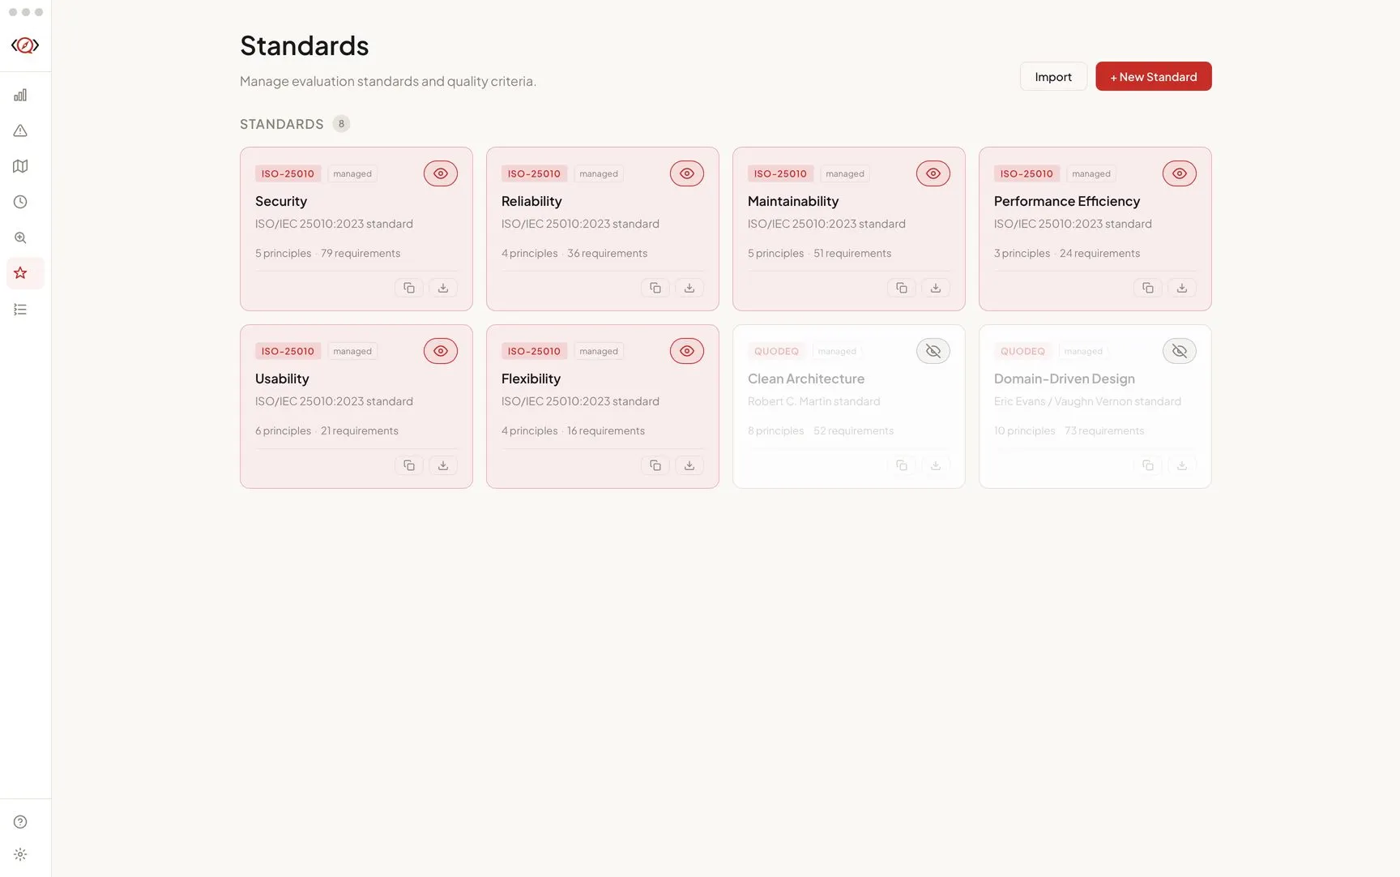Duplicate the Security standard
1400x877 pixels.
(409, 288)
